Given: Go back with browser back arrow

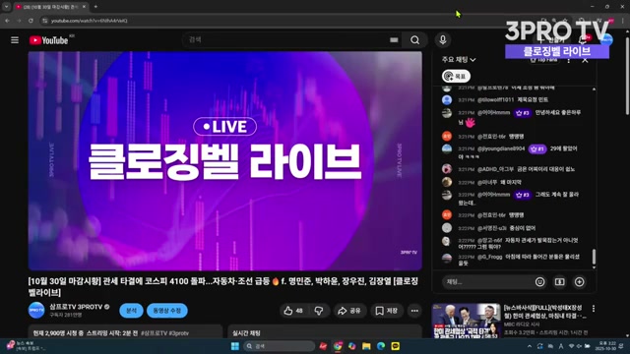Looking at the screenshot, I should (7, 21).
